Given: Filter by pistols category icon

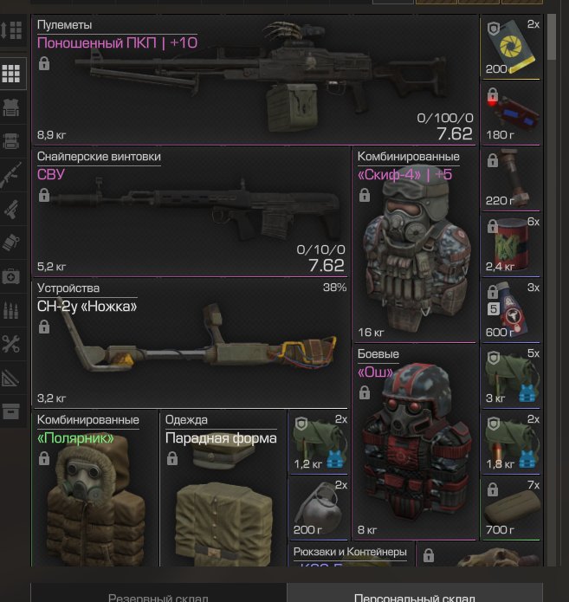Looking at the screenshot, I should click(x=11, y=209).
